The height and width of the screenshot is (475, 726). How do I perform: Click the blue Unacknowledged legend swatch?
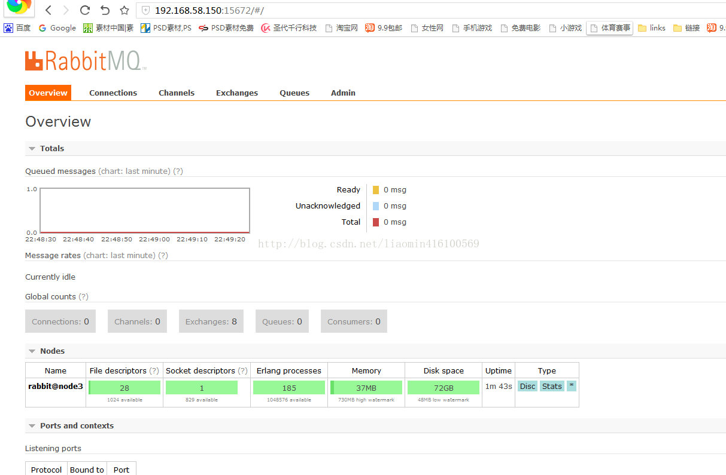(x=376, y=206)
